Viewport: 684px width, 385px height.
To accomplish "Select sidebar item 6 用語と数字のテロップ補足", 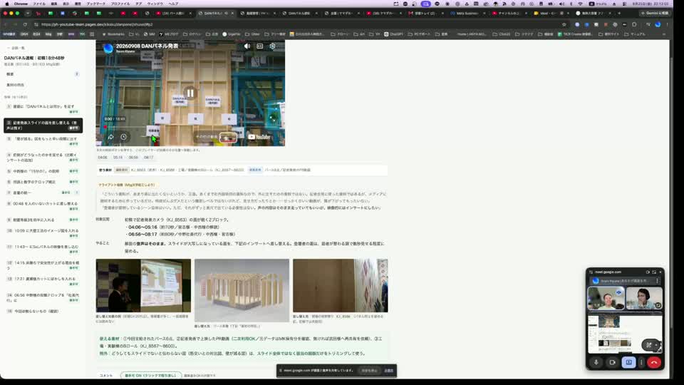I will click(x=43, y=182).
